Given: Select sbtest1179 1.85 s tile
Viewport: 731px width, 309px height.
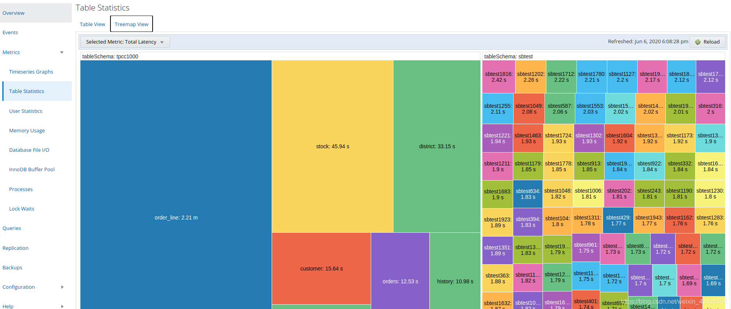Looking at the screenshot, I should (x=528, y=166).
